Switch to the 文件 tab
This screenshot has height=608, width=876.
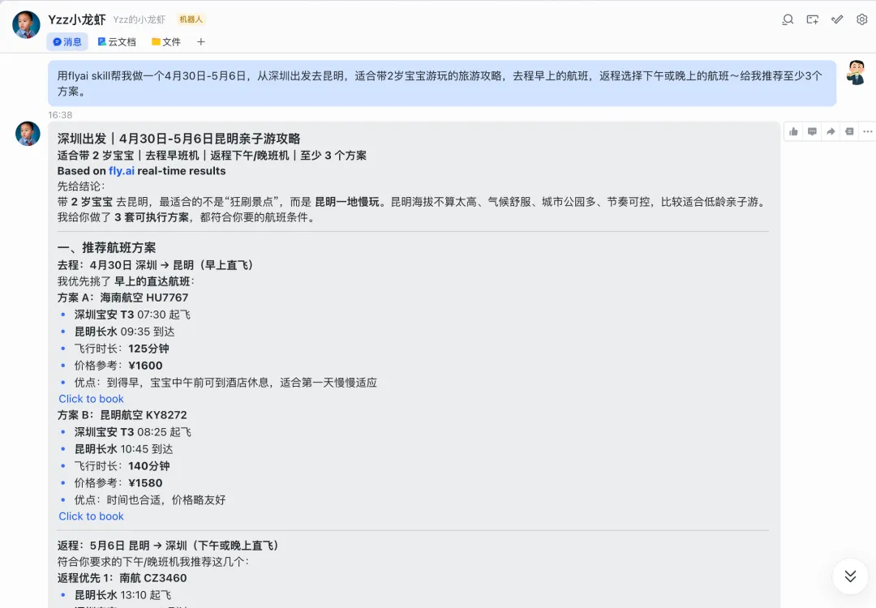click(x=166, y=42)
